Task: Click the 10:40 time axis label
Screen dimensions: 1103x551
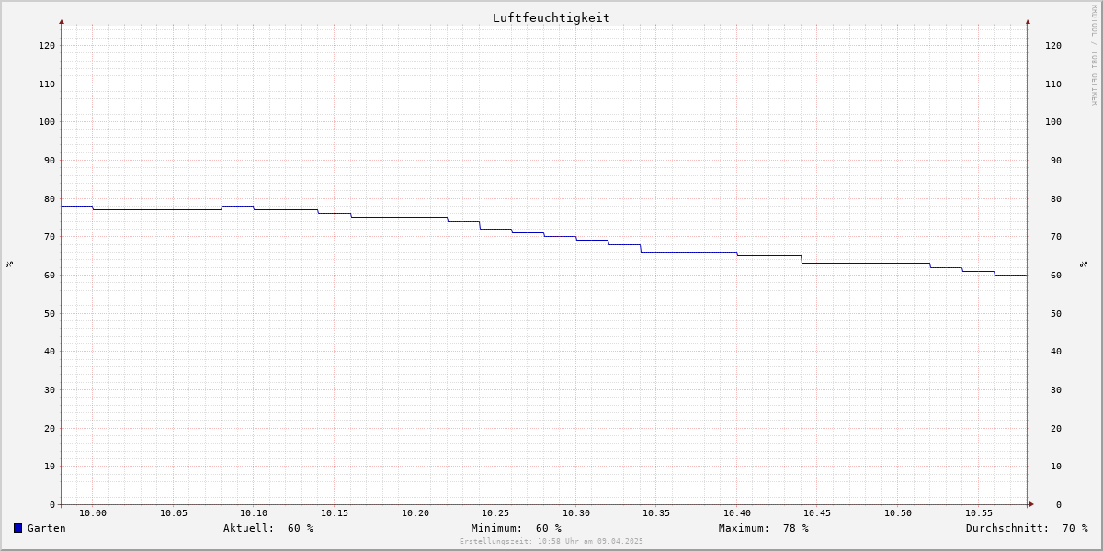Action: [737, 513]
